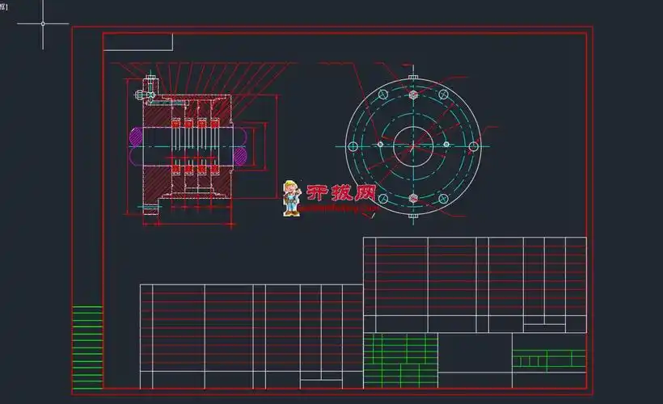663x404 pixels.
Task: Select the right magenta hatched shaft end
Action: [240, 146]
